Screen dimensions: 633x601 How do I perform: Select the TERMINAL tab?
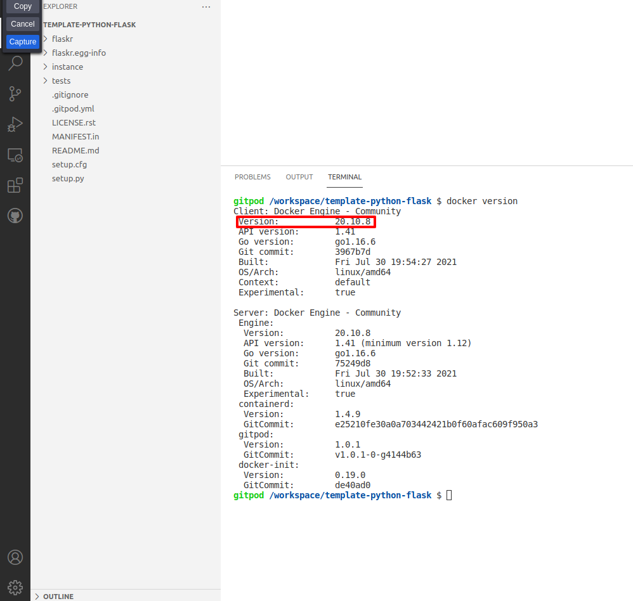point(344,177)
